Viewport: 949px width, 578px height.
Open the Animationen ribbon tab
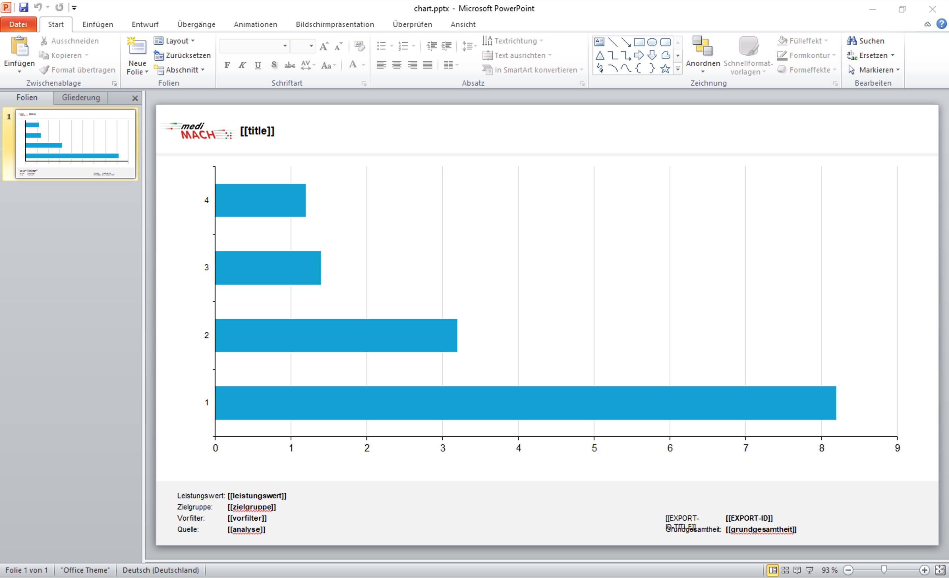pos(255,24)
